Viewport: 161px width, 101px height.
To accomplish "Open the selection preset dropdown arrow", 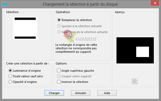I will pyautogui.click(x=38, y=28).
